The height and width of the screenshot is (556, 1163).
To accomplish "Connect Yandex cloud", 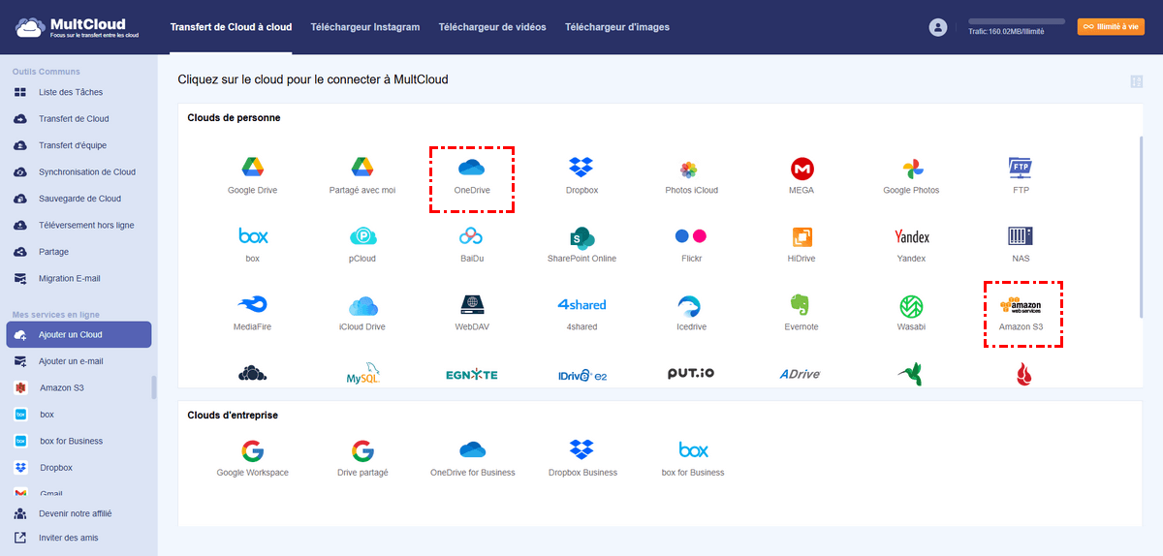I will point(911,245).
